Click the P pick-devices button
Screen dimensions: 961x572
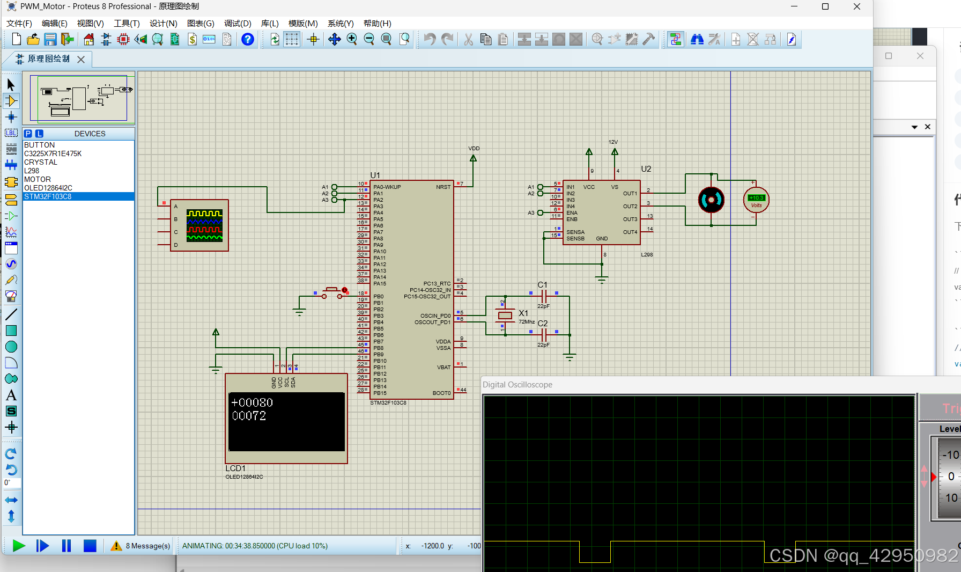click(x=28, y=133)
